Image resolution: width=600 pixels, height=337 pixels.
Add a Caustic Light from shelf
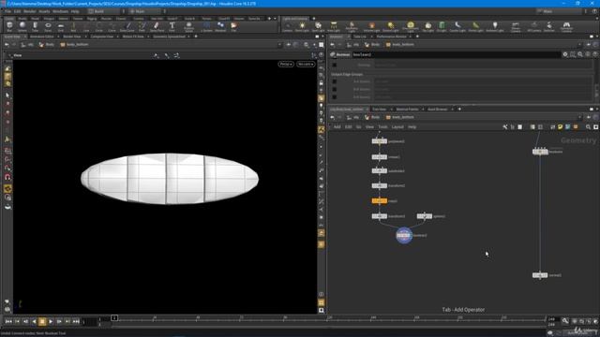pos(457,27)
